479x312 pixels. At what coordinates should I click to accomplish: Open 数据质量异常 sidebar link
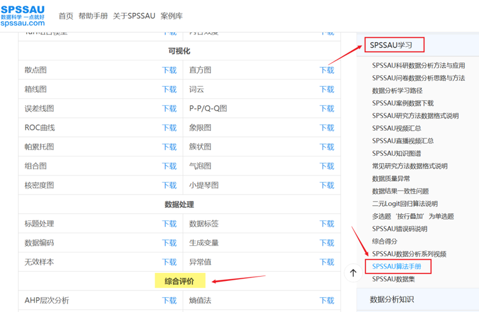tap(391, 178)
